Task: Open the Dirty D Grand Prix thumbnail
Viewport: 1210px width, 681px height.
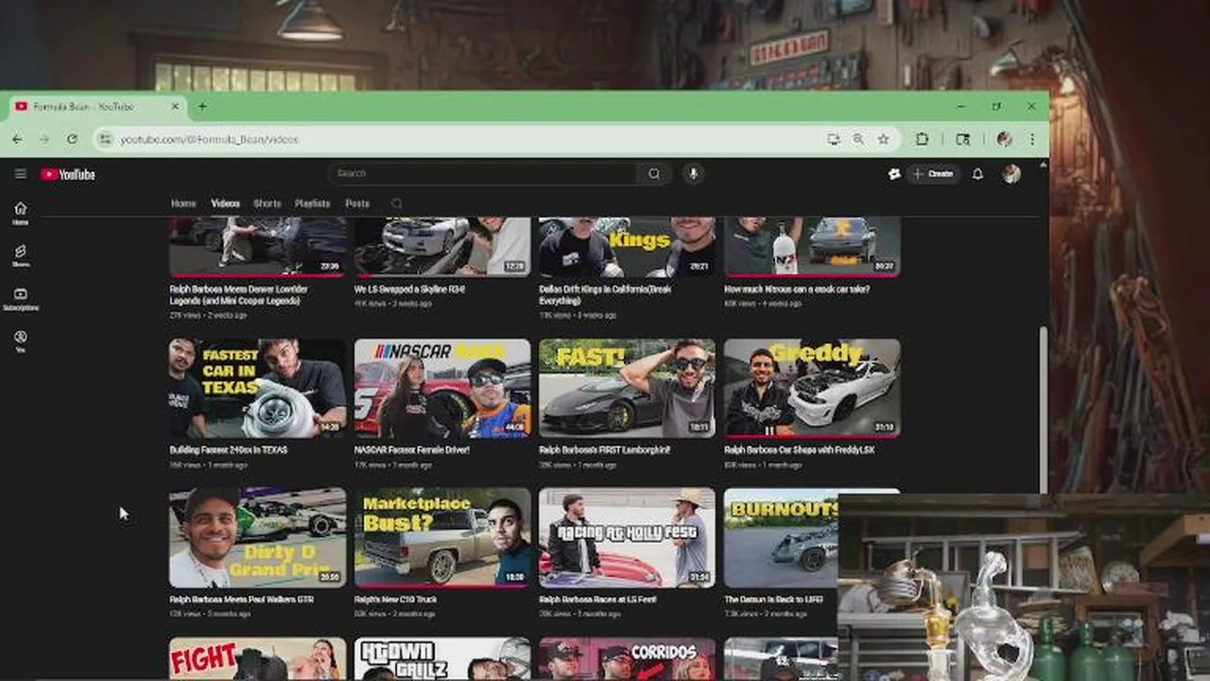Action: pyautogui.click(x=257, y=537)
